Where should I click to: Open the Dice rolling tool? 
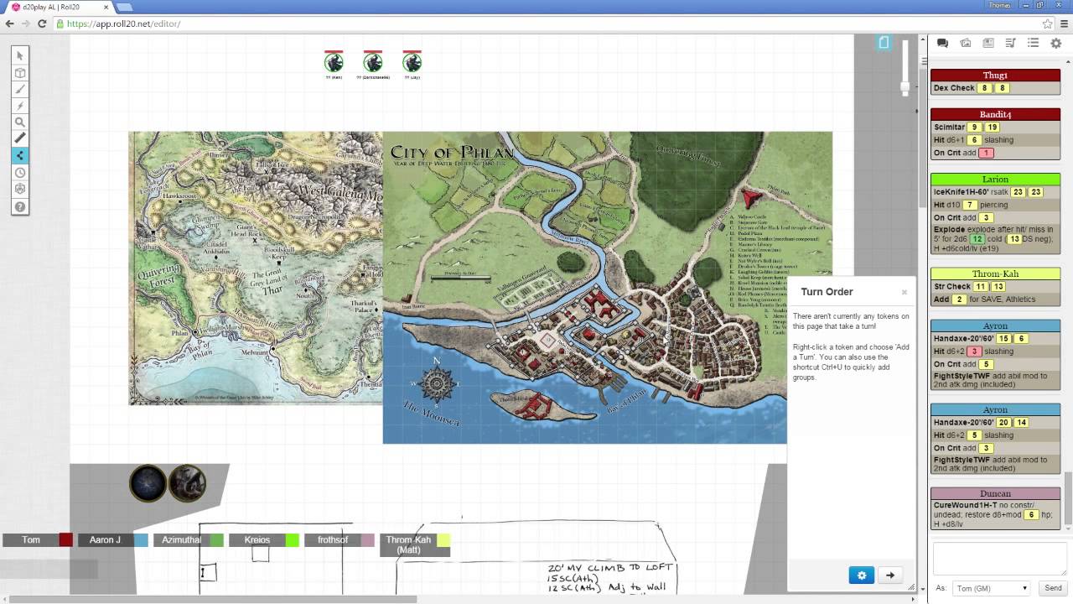pos(20,189)
